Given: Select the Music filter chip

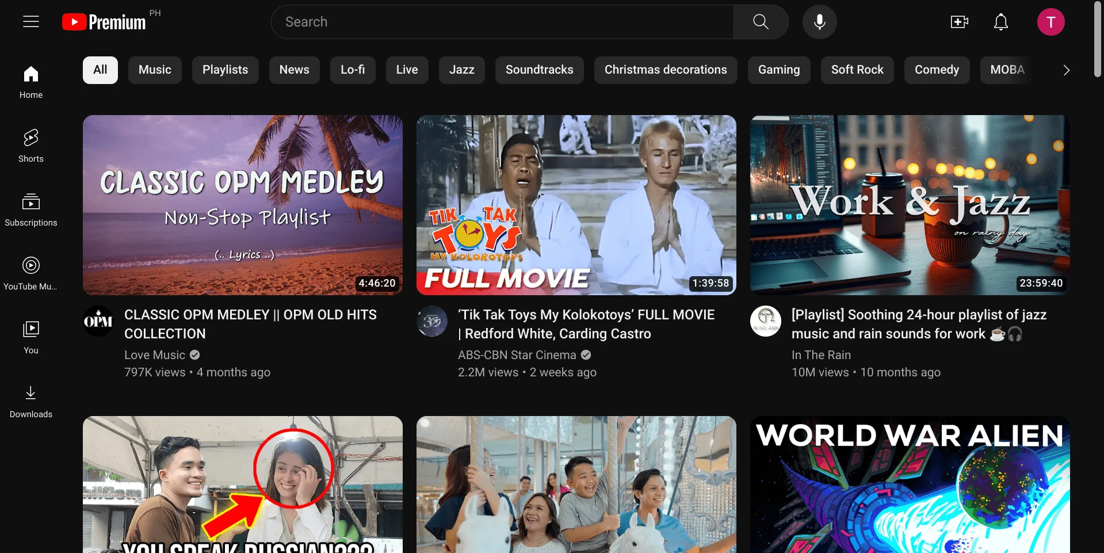Looking at the screenshot, I should tap(155, 70).
